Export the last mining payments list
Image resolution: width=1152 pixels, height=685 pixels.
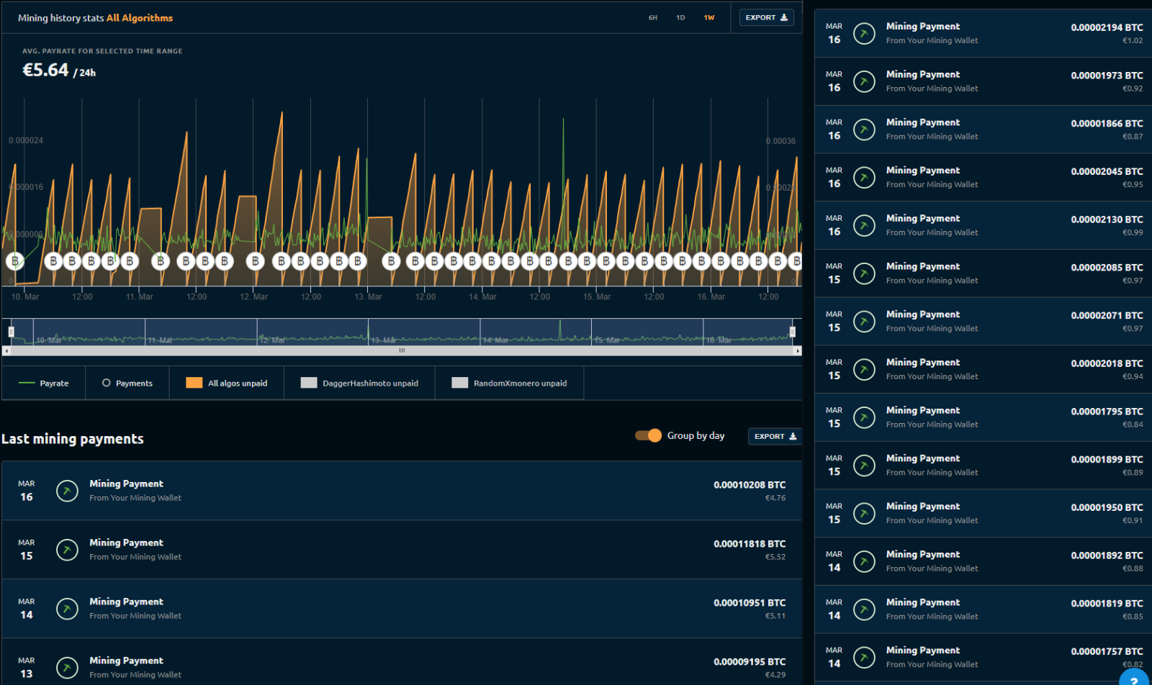775,436
